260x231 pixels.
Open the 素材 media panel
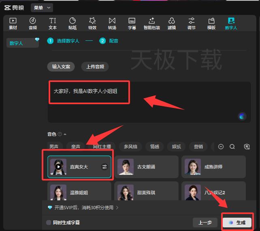tap(13, 23)
